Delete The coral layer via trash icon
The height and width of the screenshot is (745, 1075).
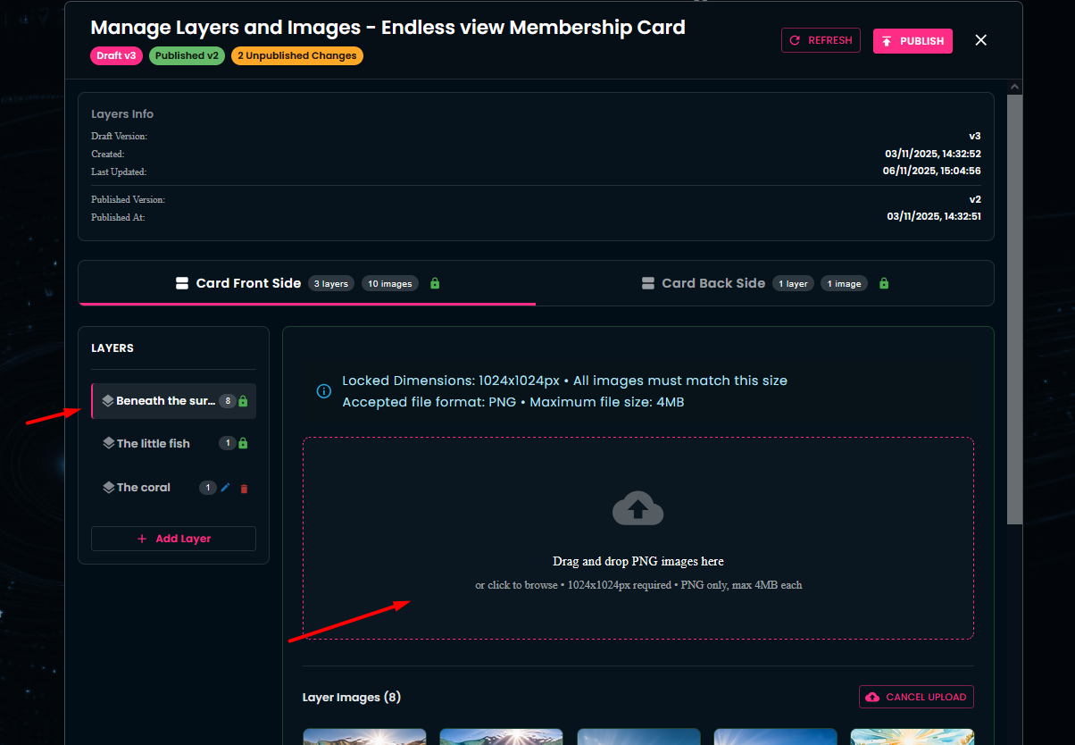pos(244,489)
